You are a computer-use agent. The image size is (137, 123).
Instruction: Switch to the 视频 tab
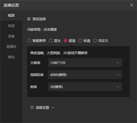pos(11,15)
